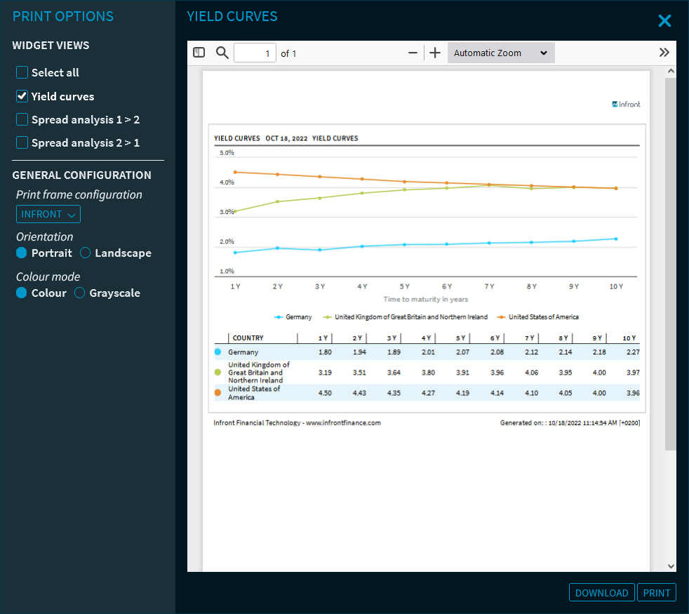The height and width of the screenshot is (614, 689).
Task: Expand the Automatic Zoom dropdown
Action: [x=500, y=53]
